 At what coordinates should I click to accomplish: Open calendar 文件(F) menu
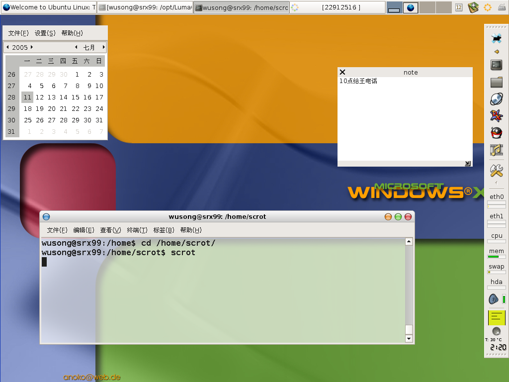[x=18, y=33]
